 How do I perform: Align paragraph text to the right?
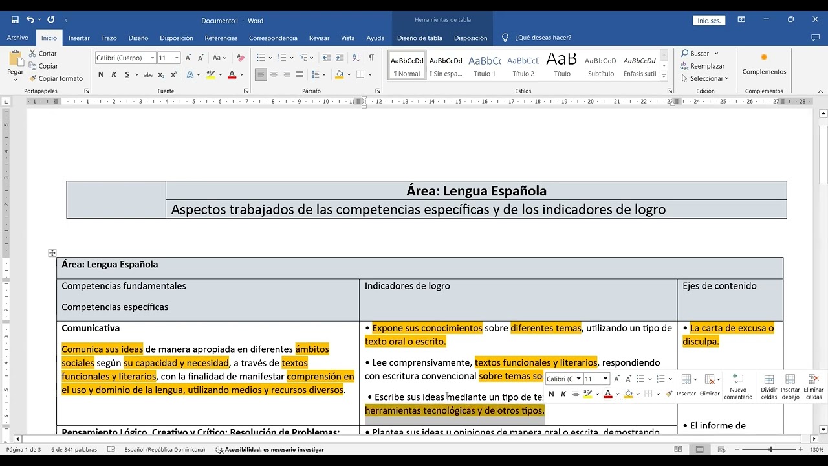click(287, 74)
